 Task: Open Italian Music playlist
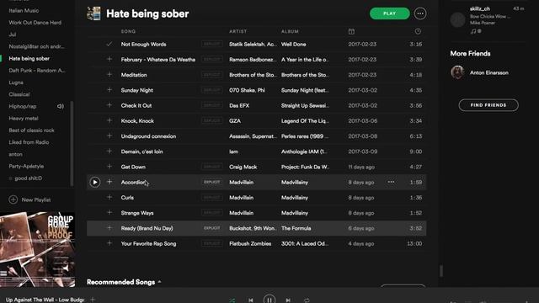(24, 11)
